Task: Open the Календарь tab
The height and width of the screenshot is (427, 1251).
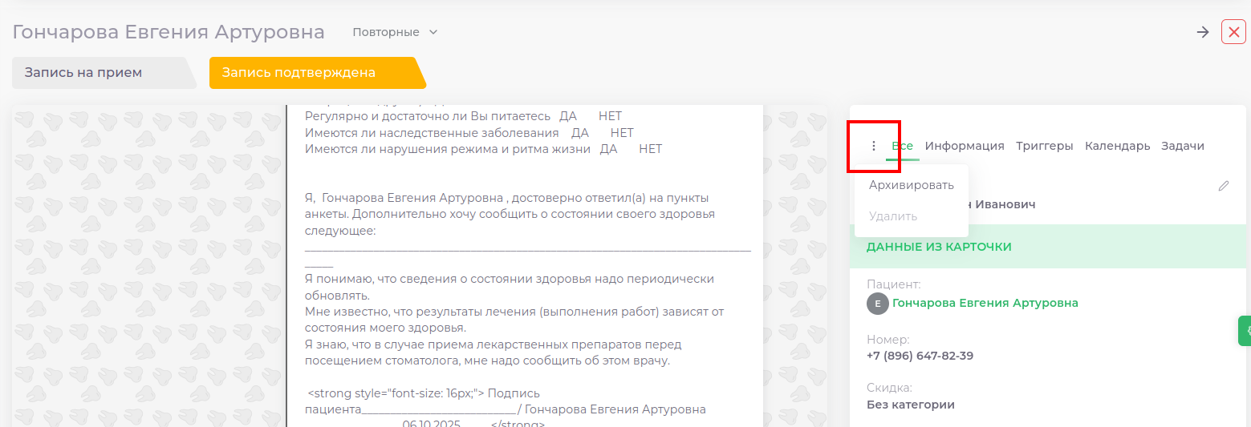Action: [x=1117, y=146]
